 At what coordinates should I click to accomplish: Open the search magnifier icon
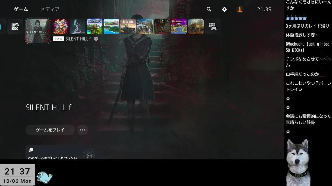[x=209, y=9]
